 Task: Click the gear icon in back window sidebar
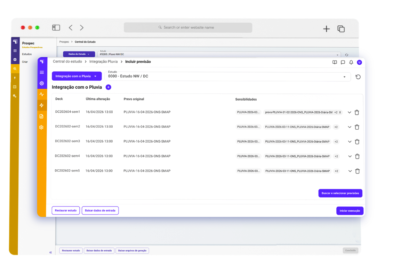[15, 60]
